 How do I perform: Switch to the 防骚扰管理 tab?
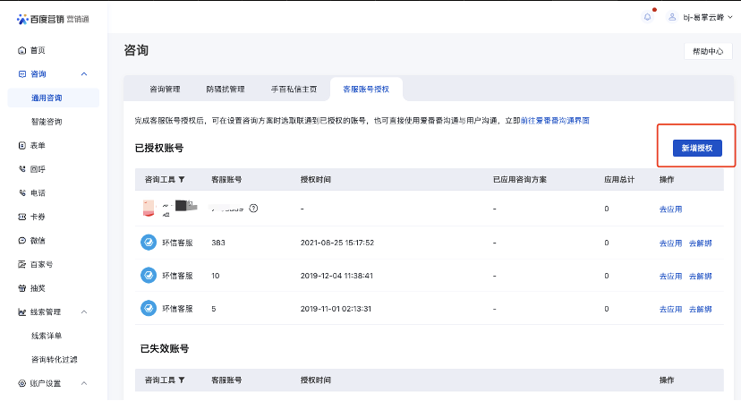pos(225,90)
